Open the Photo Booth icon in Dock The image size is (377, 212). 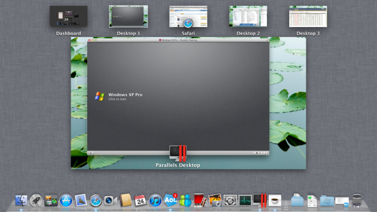(200, 200)
